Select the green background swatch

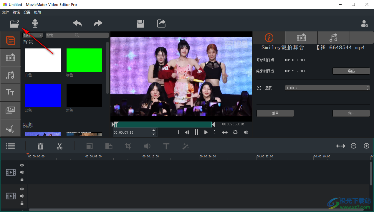[84, 60]
